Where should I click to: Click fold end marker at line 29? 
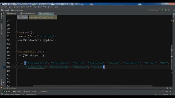point(16,67)
